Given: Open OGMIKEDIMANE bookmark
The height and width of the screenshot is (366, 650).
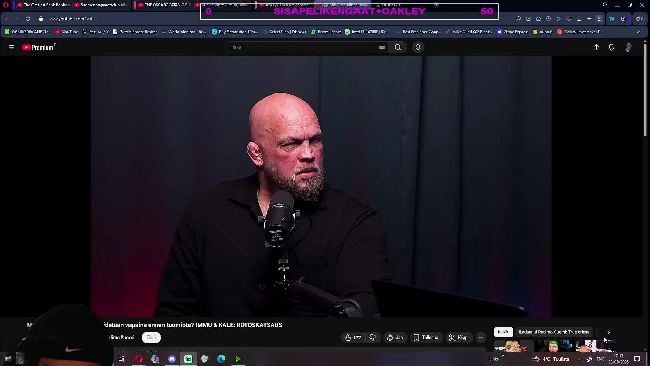Looking at the screenshot, I should click(x=27, y=32).
